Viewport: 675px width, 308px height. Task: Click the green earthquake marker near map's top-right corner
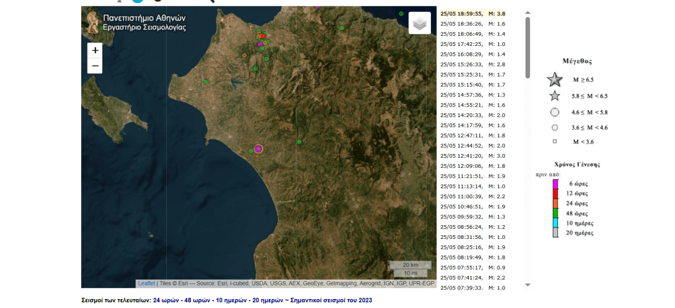(x=401, y=14)
